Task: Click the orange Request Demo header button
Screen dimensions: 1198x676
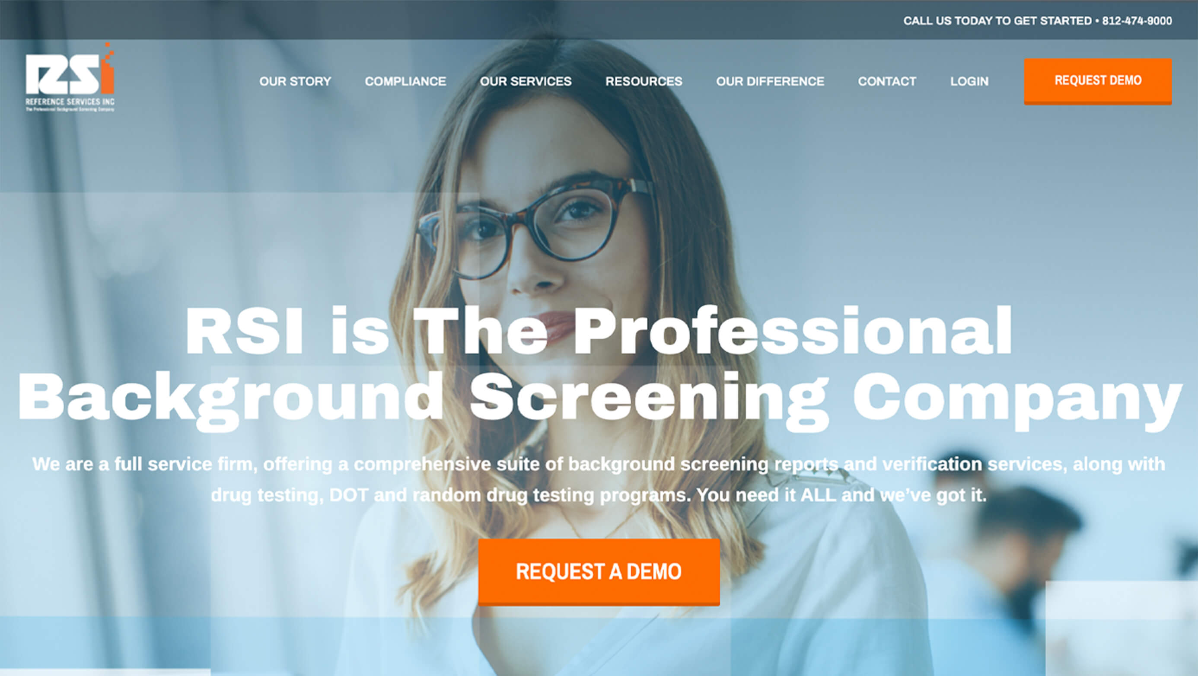Action: tap(1098, 81)
